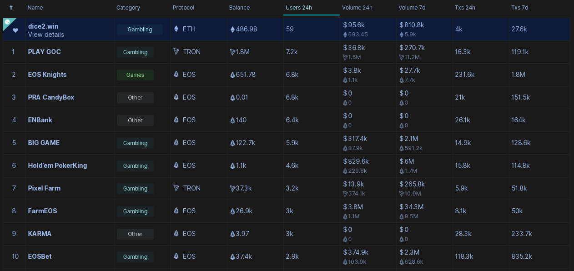Click the TRON icon in PLAY GOC row

[176, 51]
